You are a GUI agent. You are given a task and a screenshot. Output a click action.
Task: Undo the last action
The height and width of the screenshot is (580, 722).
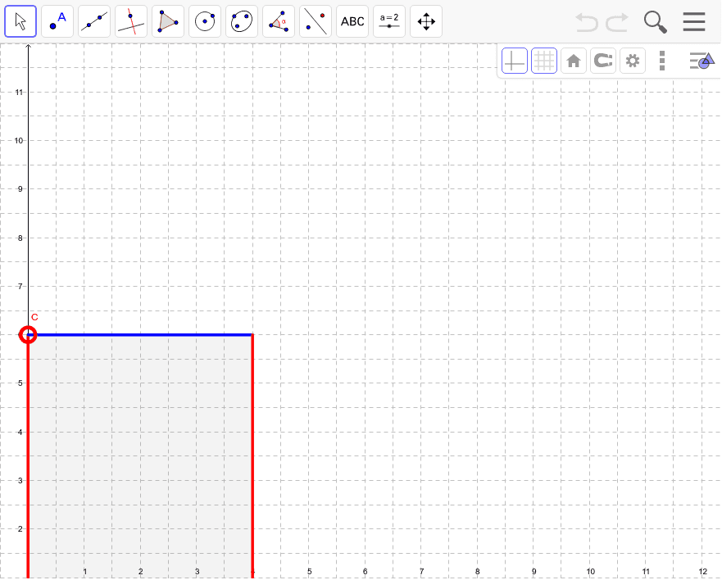coord(587,21)
